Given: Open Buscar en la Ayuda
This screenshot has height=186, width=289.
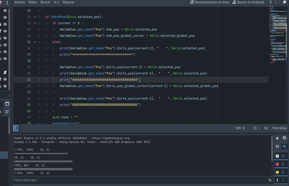Looking at the screenshot, I should [248, 2].
